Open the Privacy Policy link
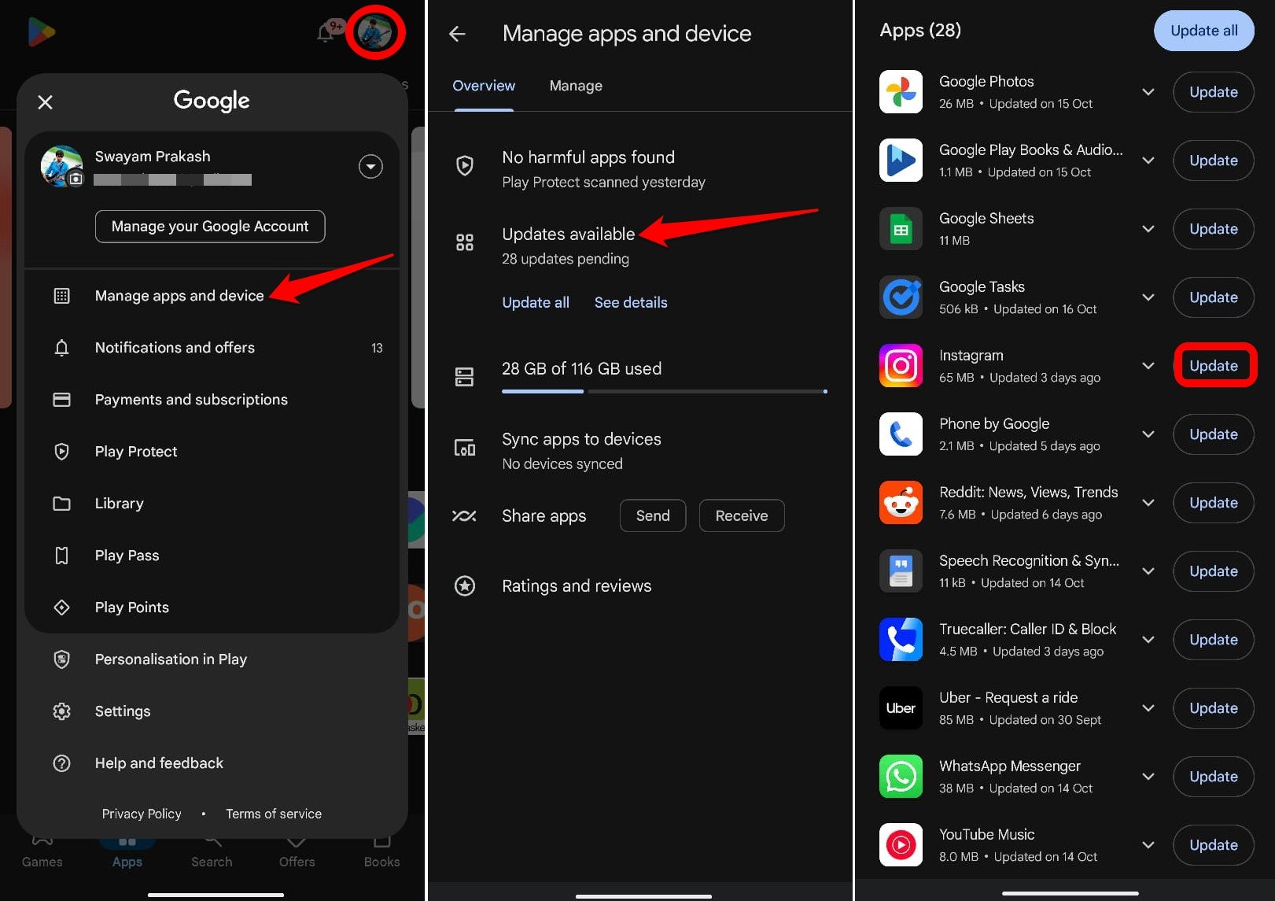The width and height of the screenshot is (1275, 901). coord(142,814)
